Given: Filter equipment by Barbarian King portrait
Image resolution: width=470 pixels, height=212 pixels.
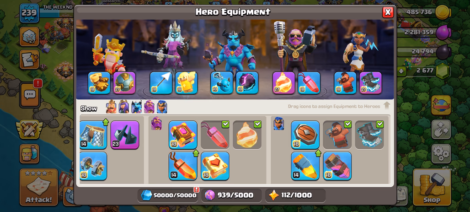Looking at the screenshot, I should pyautogui.click(x=111, y=107).
